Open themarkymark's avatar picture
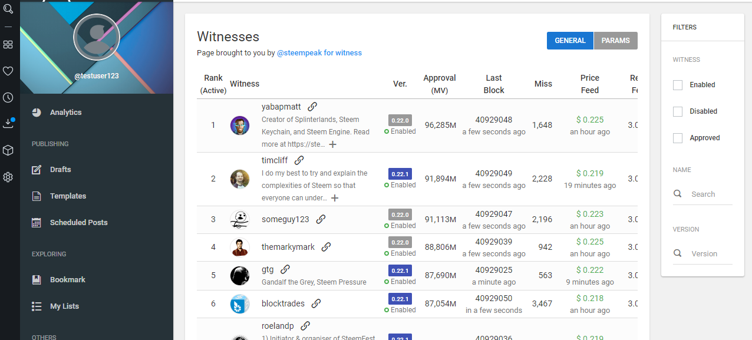This screenshot has height=340, width=752. coord(240,247)
